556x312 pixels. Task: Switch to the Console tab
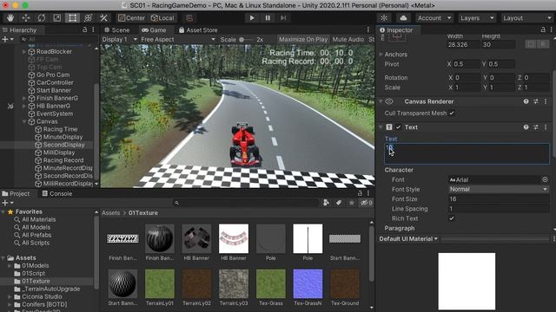pos(57,194)
